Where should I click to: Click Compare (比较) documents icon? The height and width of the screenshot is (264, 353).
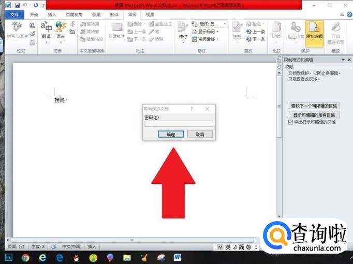276,31
